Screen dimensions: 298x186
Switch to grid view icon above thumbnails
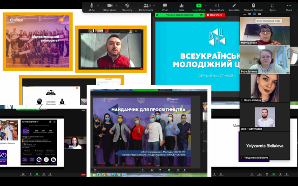coord(259,14)
